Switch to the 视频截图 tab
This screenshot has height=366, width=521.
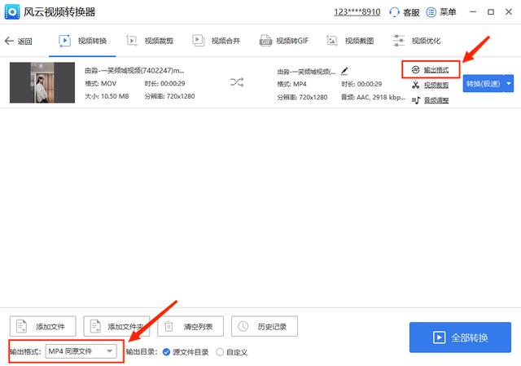point(350,41)
